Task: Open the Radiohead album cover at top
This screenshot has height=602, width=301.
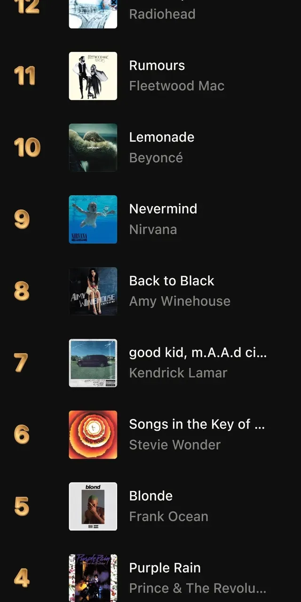Action: click(x=93, y=14)
